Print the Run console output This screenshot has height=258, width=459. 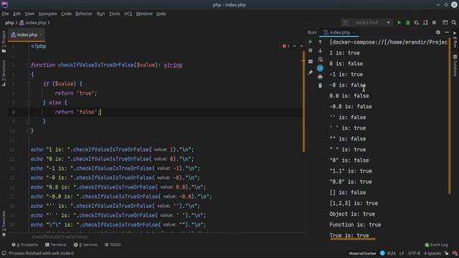321,77
